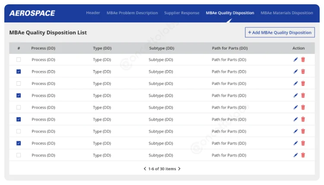Click Add MBAe Quality Disposition button
Viewport: 324px width, 185px height.
point(280,33)
